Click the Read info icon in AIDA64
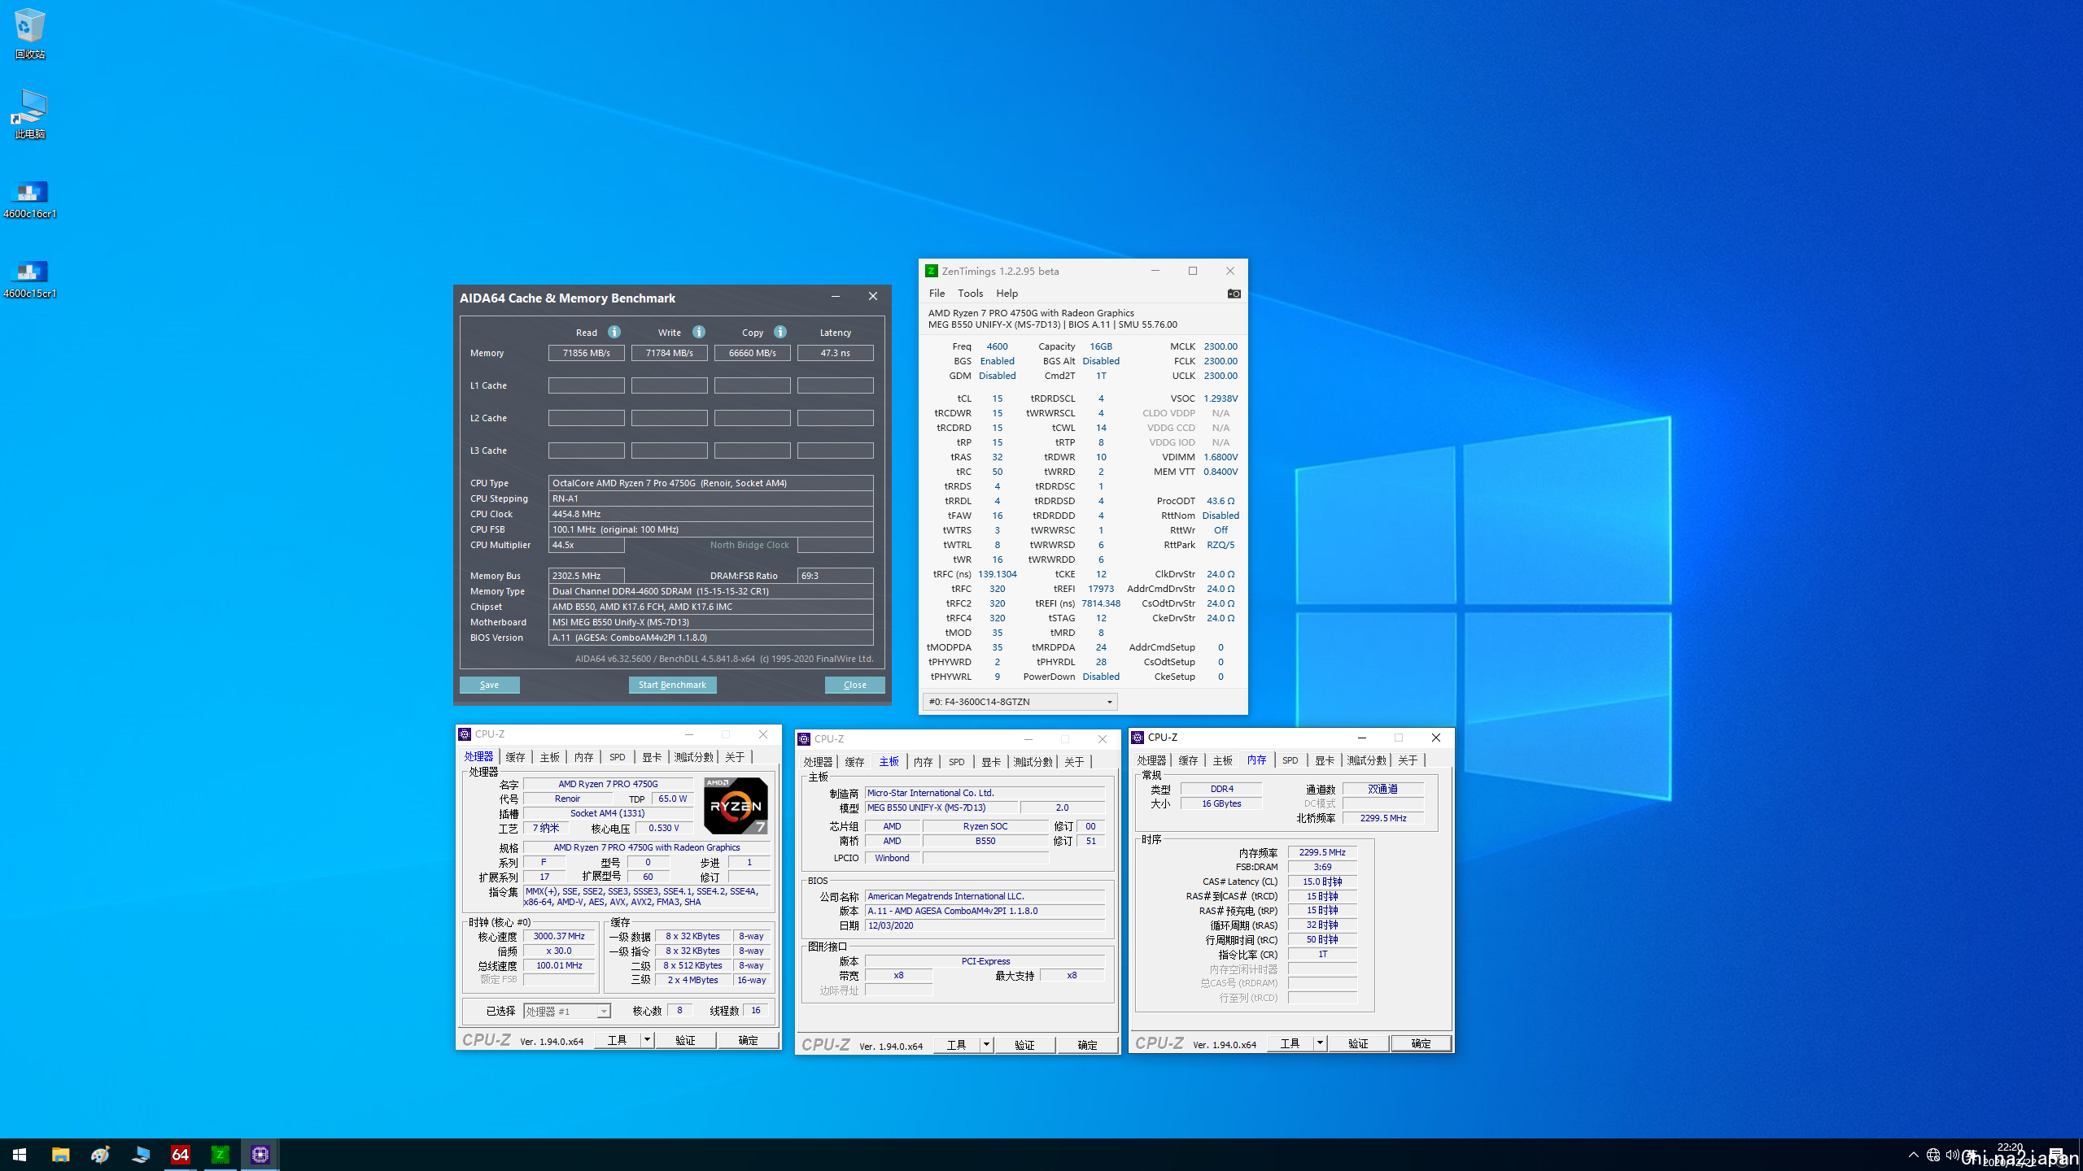The image size is (2083, 1171). (x=614, y=332)
